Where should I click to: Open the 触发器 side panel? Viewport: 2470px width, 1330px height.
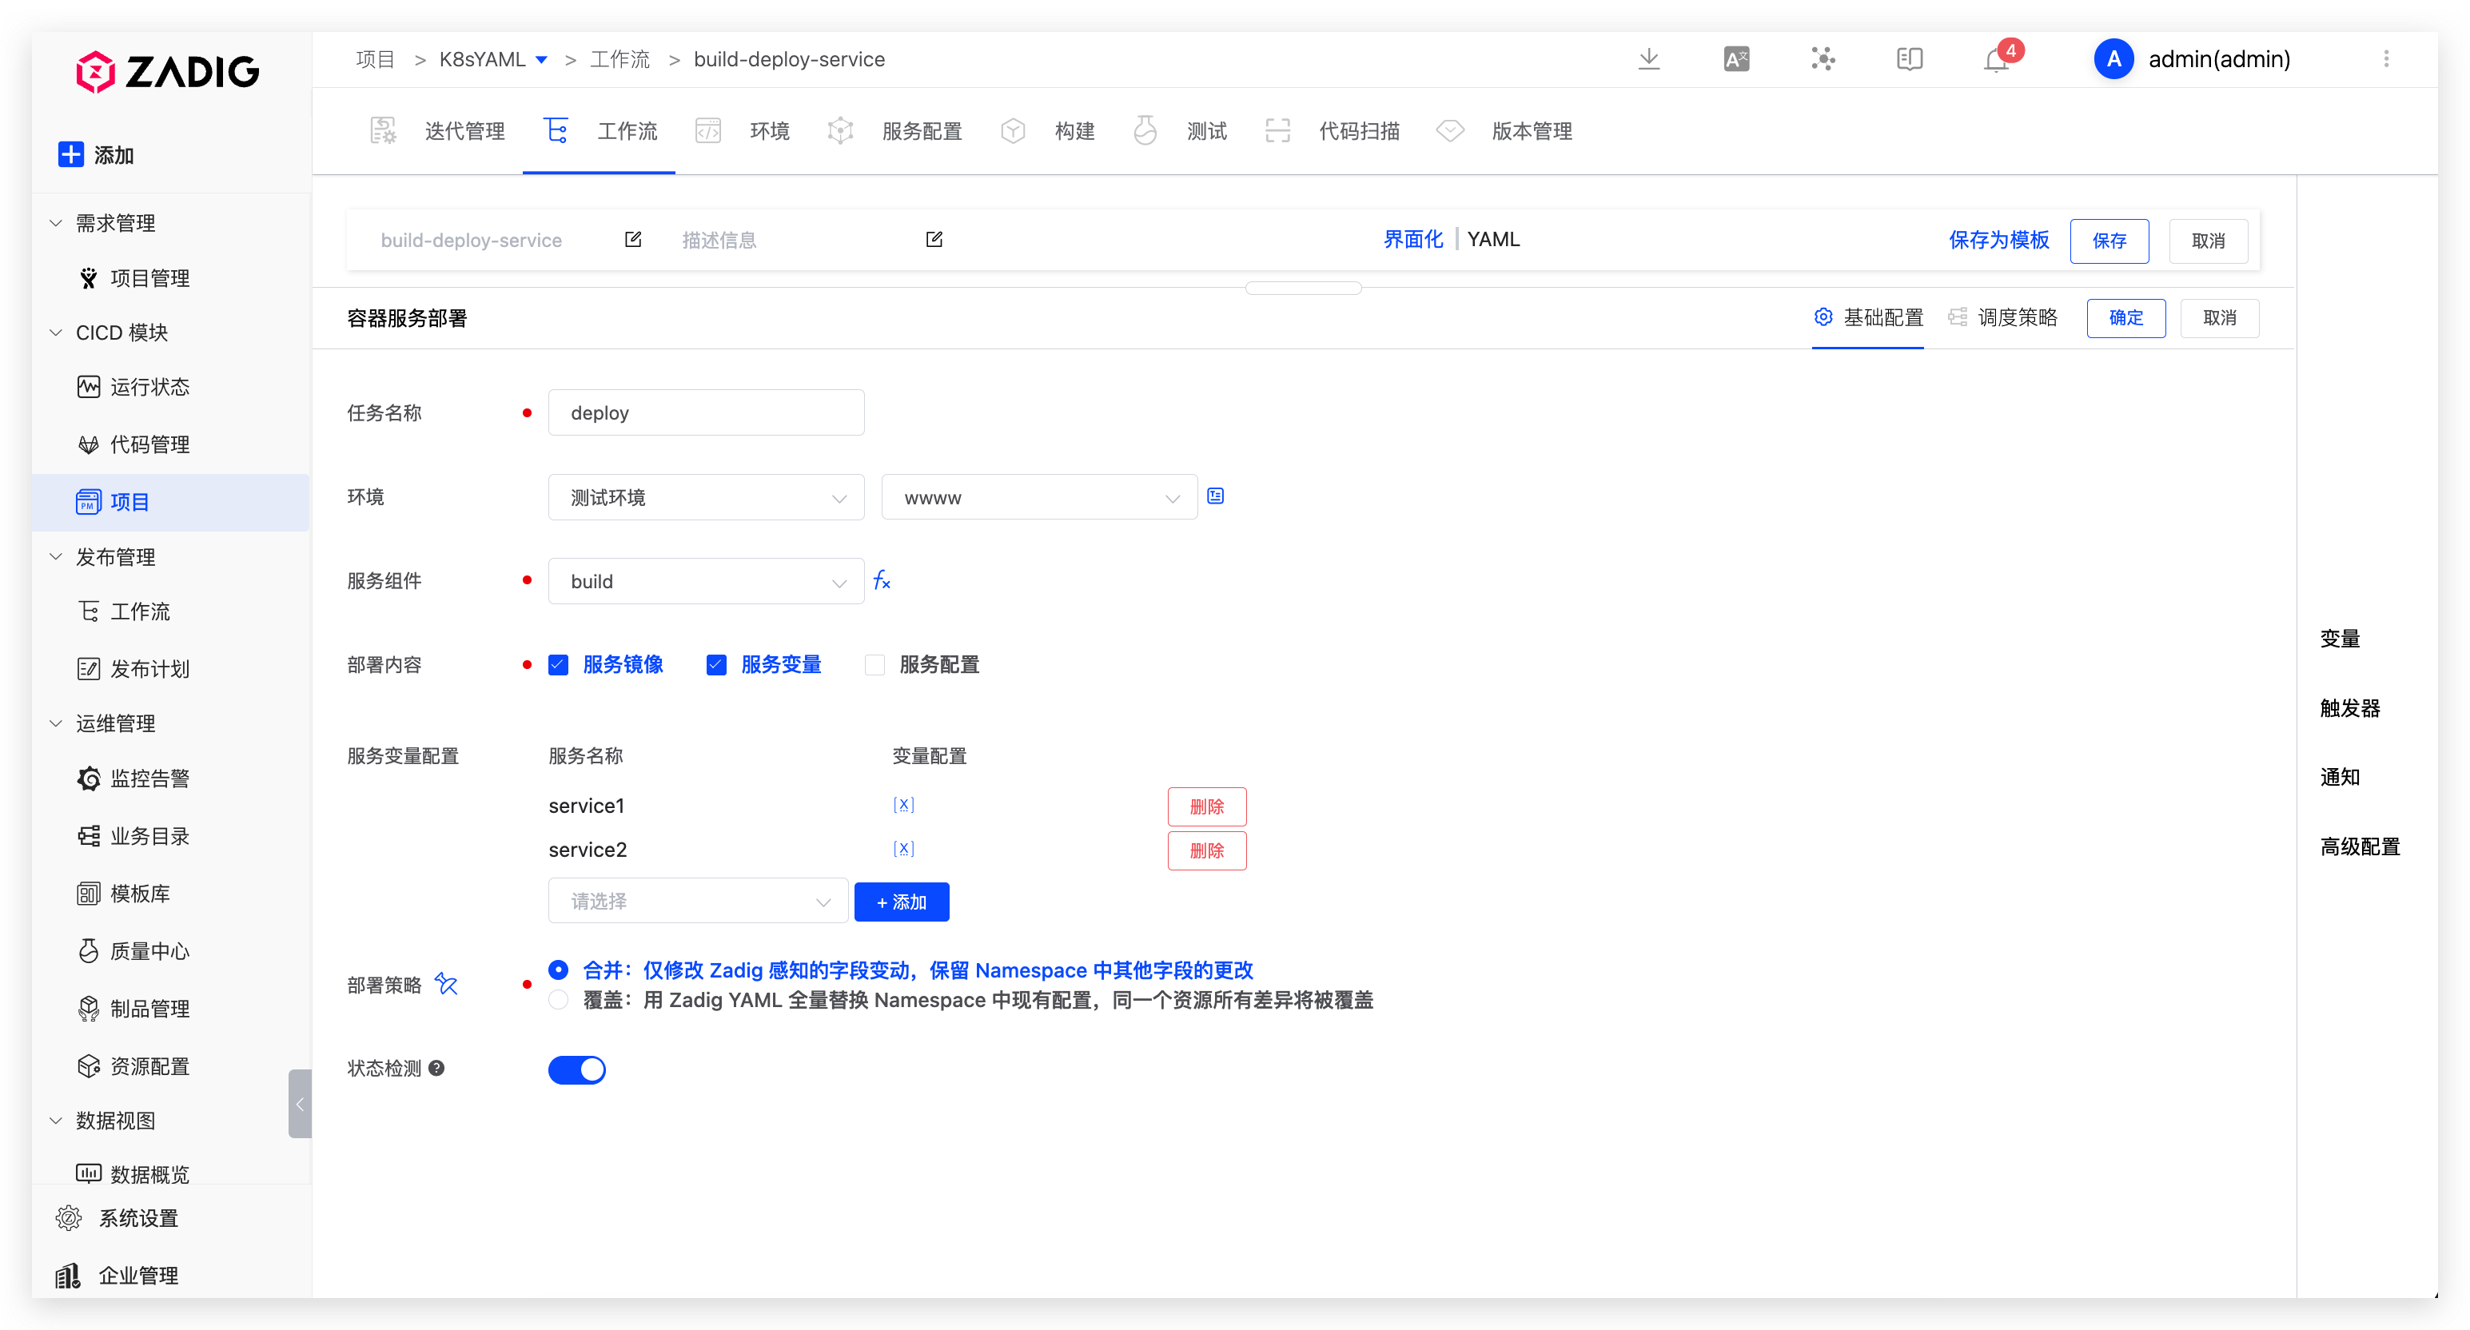[2349, 707]
